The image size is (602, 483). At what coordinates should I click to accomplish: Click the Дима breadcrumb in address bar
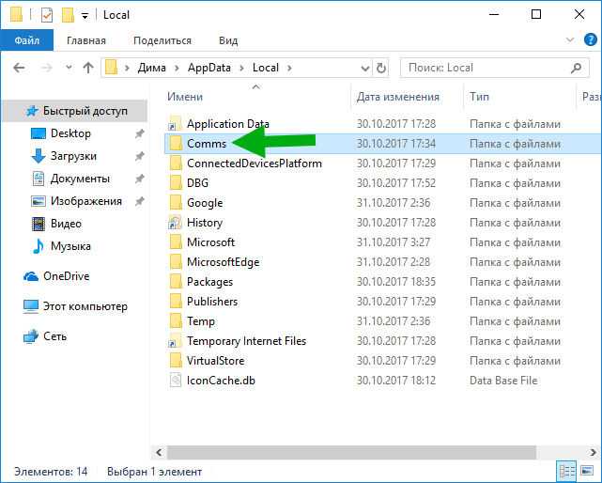[151, 68]
